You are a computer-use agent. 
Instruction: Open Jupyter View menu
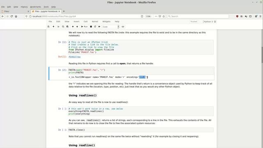[67, 21]
